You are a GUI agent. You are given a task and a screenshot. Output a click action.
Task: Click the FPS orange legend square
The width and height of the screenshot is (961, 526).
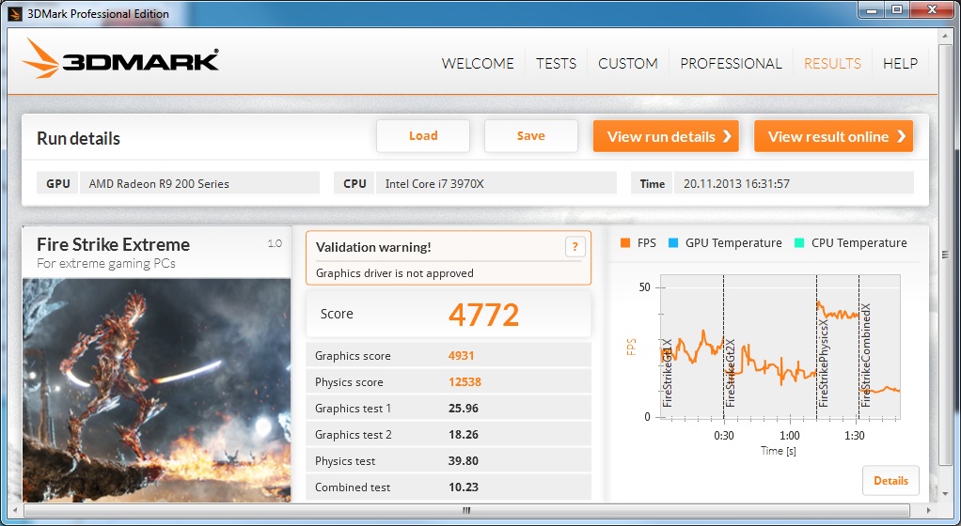point(625,243)
